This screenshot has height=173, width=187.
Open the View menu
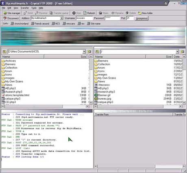click(x=16, y=8)
